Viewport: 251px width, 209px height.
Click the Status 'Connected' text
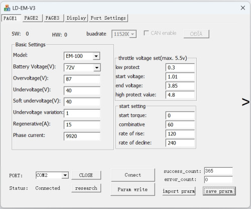coord(48,188)
